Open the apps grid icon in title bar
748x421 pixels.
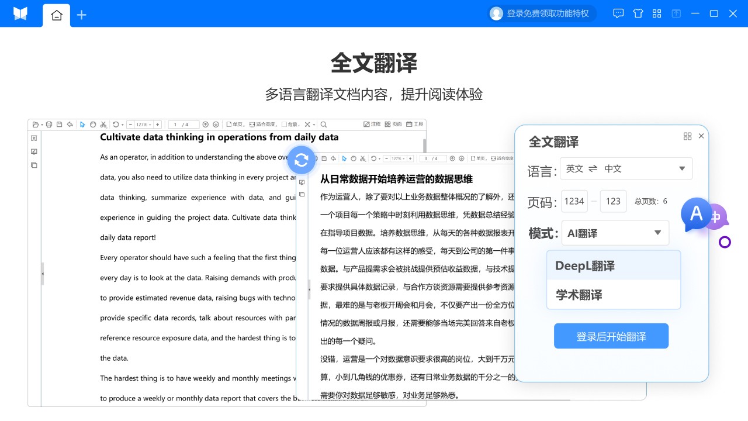pyautogui.click(x=657, y=13)
